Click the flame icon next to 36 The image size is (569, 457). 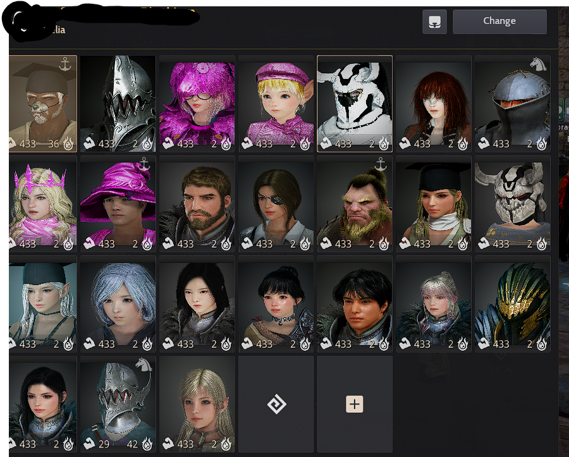coord(68,144)
